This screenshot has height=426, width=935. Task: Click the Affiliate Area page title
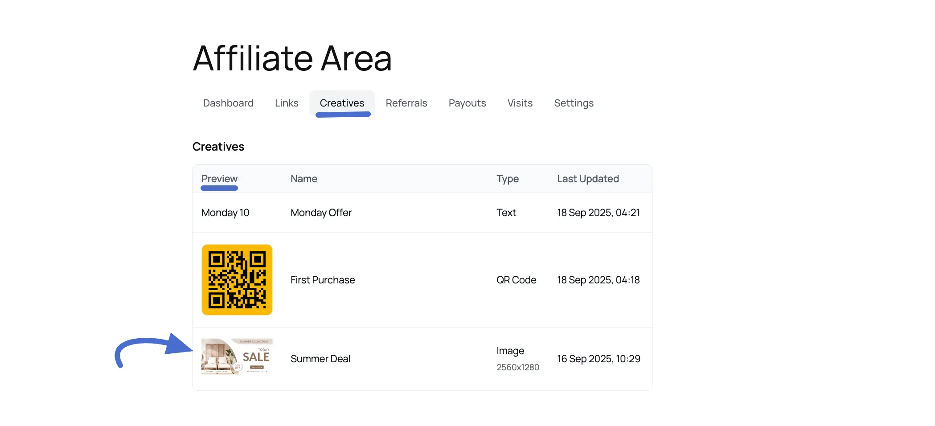point(292,58)
